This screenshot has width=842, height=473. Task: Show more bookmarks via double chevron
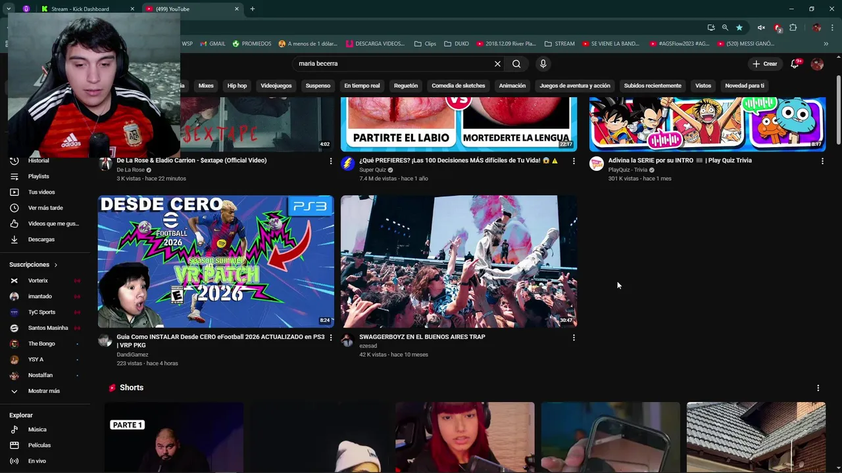pyautogui.click(x=826, y=44)
